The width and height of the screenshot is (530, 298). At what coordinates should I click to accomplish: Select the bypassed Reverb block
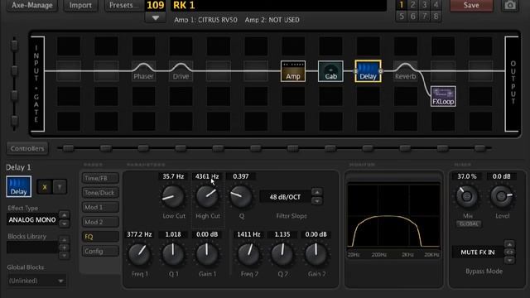click(x=405, y=71)
